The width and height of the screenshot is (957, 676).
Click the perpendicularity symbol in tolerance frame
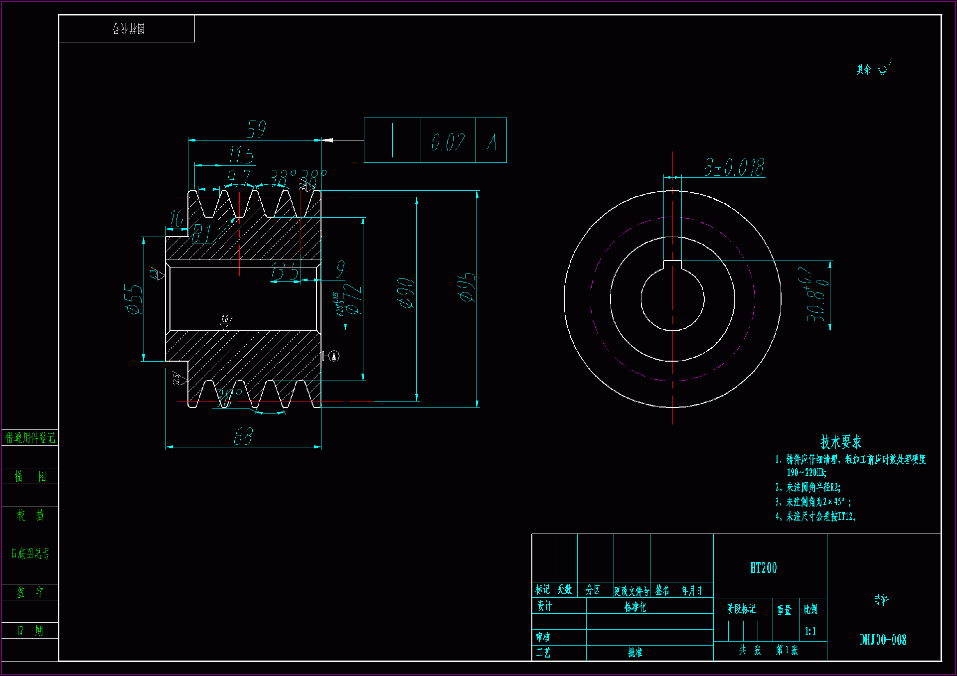coord(392,140)
